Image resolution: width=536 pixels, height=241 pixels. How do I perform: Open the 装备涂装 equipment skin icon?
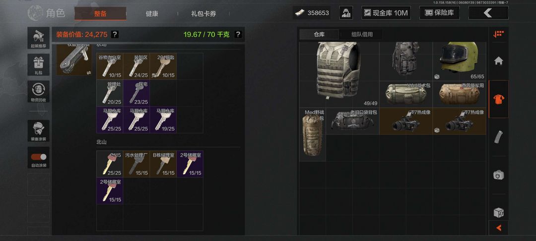[38, 131]
